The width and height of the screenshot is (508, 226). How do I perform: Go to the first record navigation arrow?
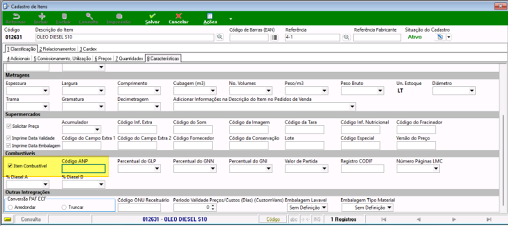tap(384, 219)
